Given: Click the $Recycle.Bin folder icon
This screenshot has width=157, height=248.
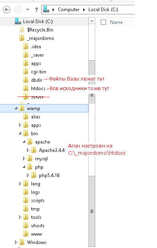Looking at the screenshot, I should (x=22, y=30).
